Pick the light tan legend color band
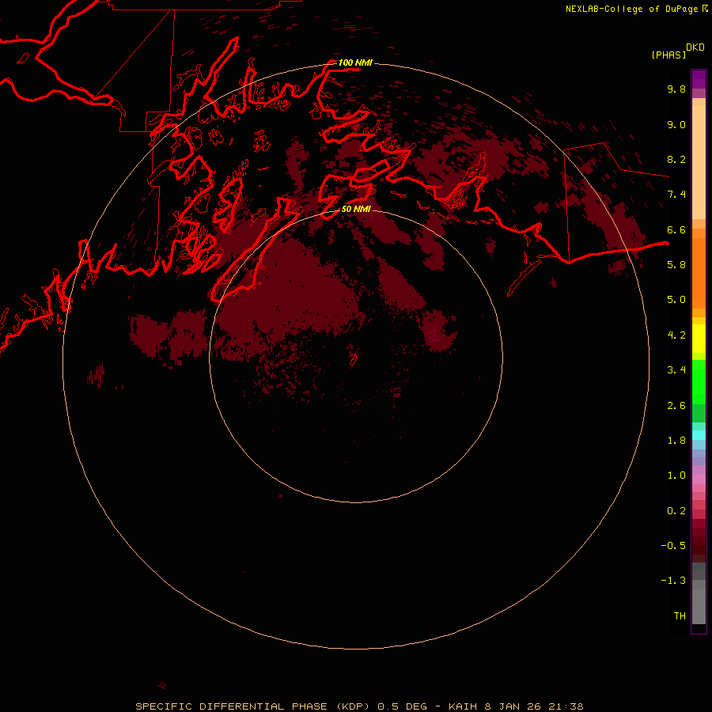Screen dimensions: 712x712 pos(699,164)
